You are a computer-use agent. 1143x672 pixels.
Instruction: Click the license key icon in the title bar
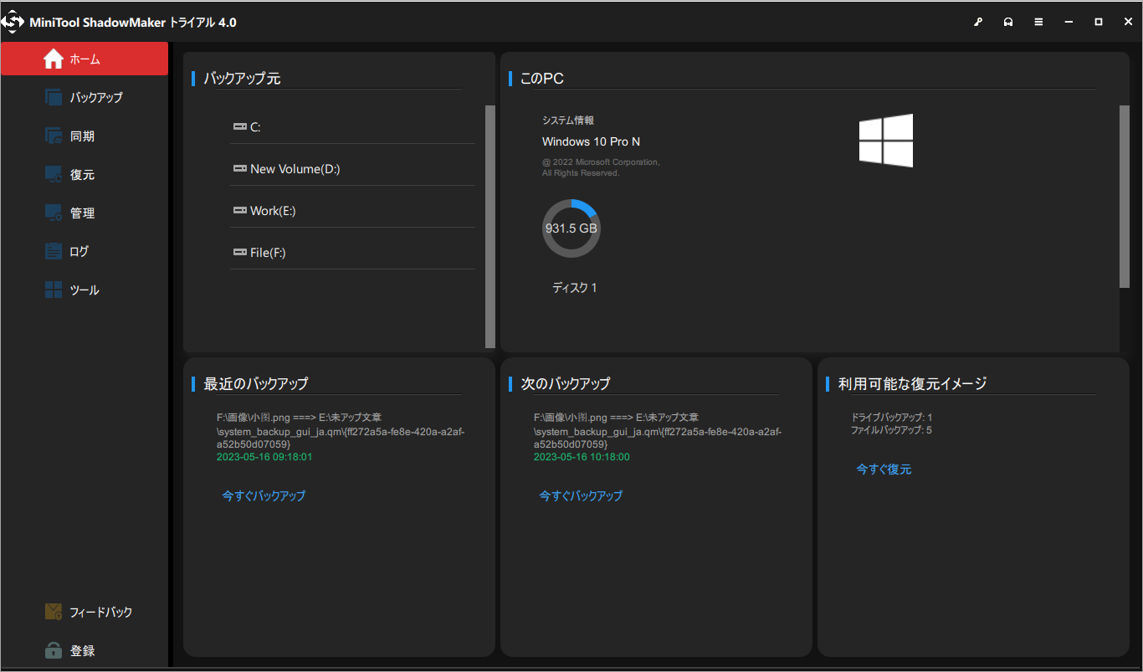(978, 21)
